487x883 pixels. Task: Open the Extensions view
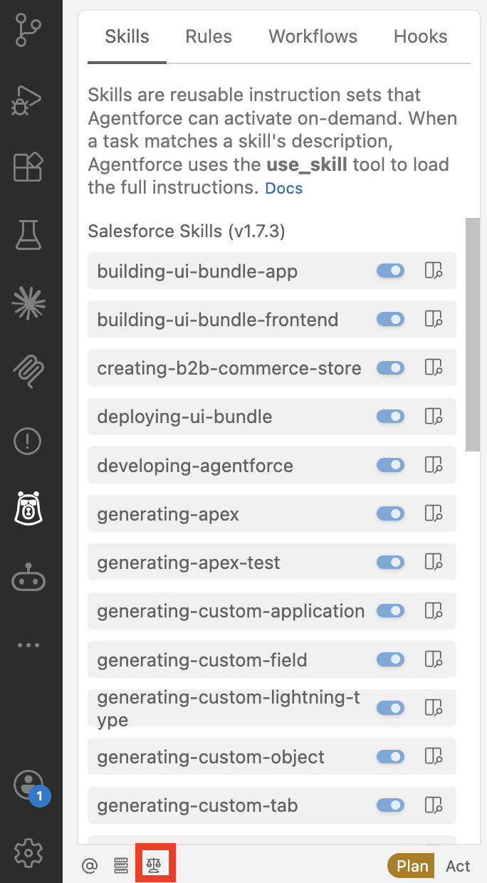coord(28,167)
